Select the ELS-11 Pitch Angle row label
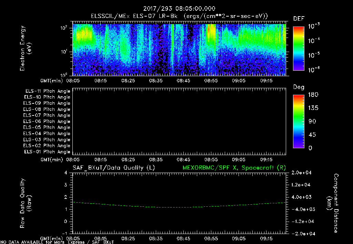Screen dimensions: 353x244 coord(48,91)
